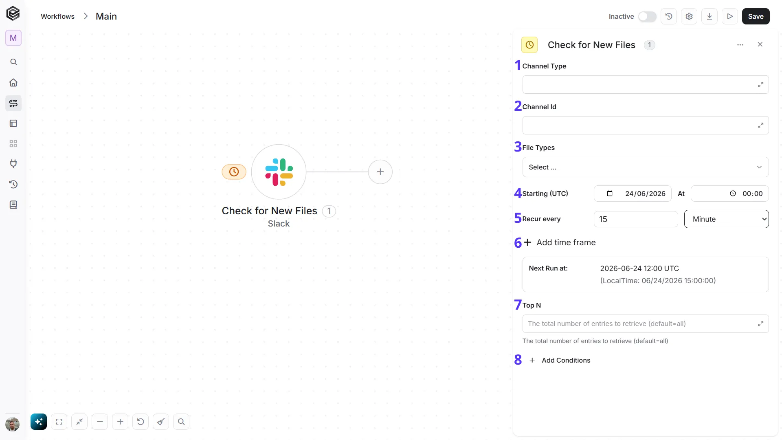This screenshot has width=782, height=440.
Task: Open the table layout sidebar icon
Action: pos(13,123)
